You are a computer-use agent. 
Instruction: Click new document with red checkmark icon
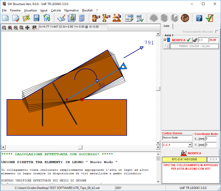point(16,18)
